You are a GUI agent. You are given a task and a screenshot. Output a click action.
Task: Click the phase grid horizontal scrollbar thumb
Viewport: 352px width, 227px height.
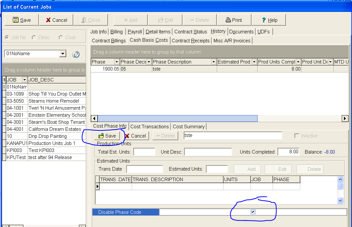178,118
